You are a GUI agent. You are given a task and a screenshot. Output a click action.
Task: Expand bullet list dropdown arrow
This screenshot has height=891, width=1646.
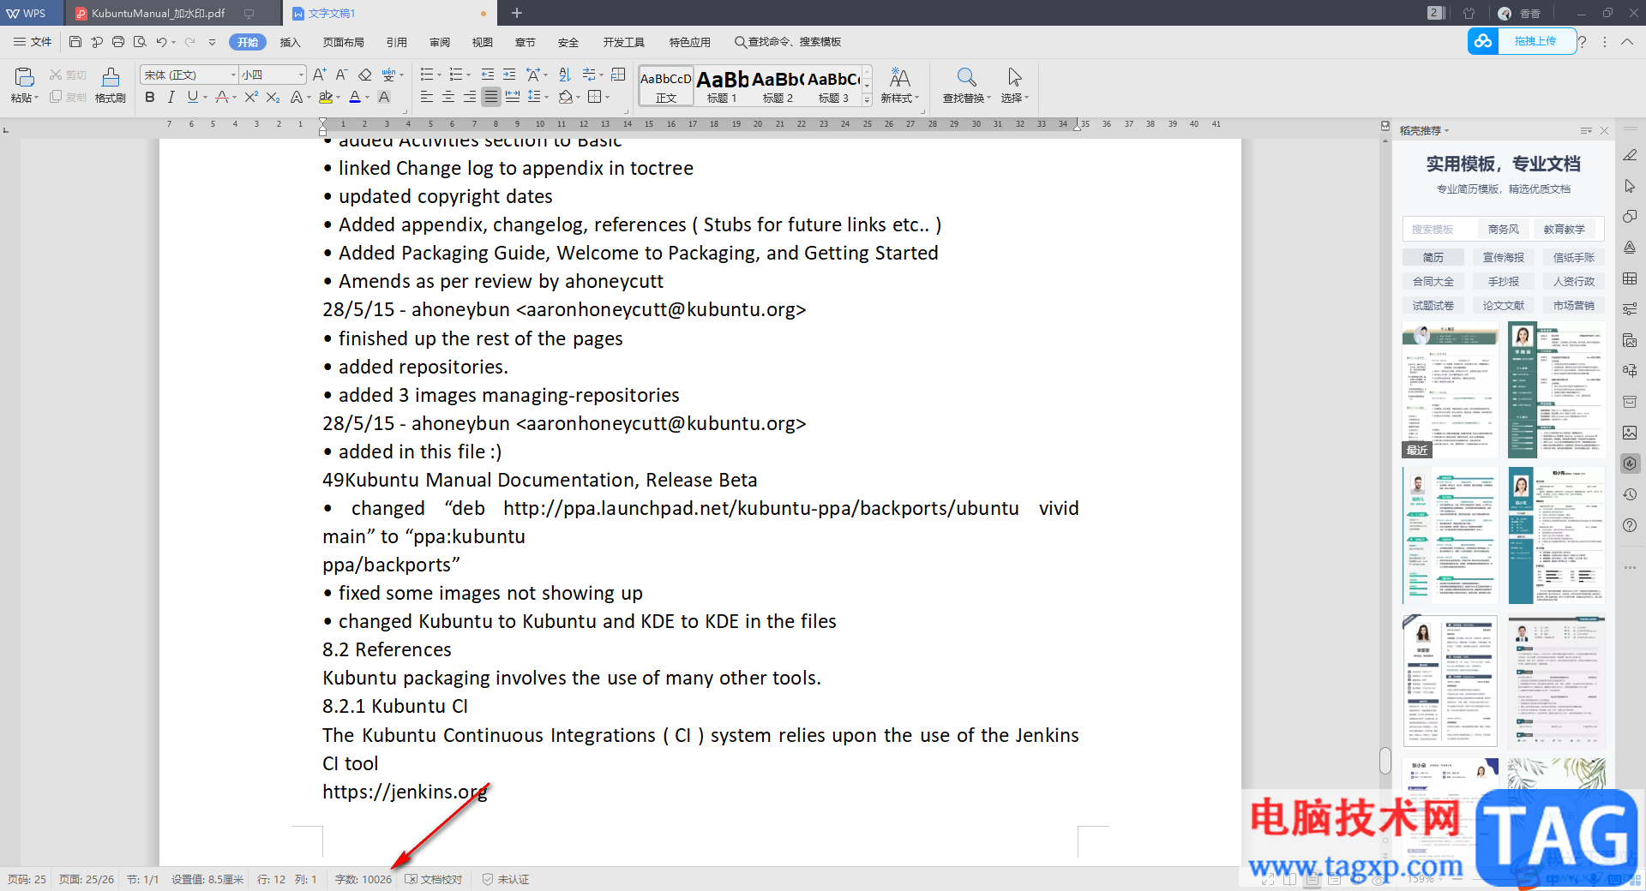pyautogui.click(x=439, y=75)
